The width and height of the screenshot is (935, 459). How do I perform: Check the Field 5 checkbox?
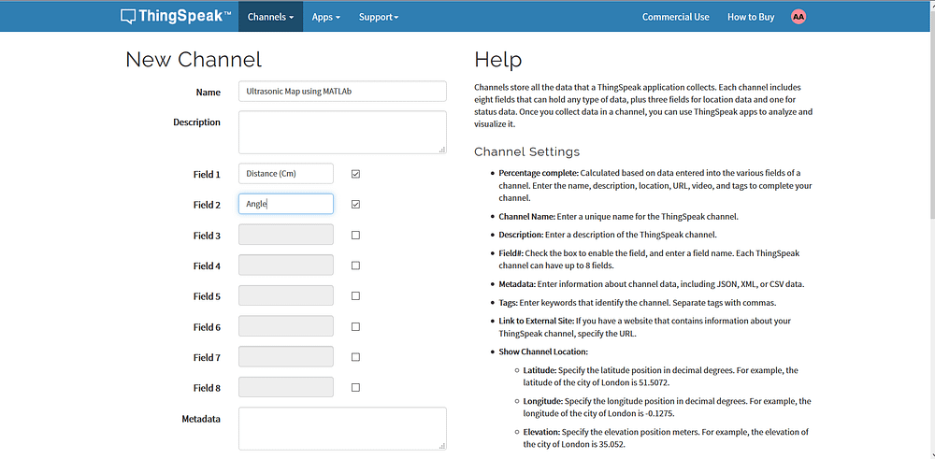coord(355,296)
